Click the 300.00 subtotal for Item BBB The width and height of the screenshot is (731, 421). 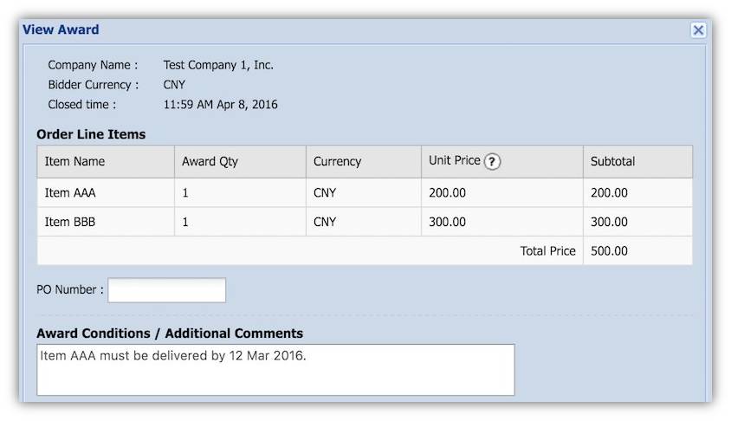[x=609, y=222]
